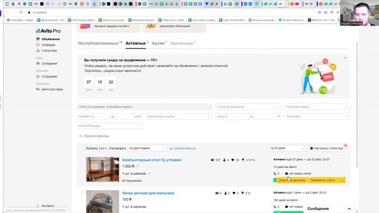Open the Рассылка скидок dropdown

pos(317,106)
